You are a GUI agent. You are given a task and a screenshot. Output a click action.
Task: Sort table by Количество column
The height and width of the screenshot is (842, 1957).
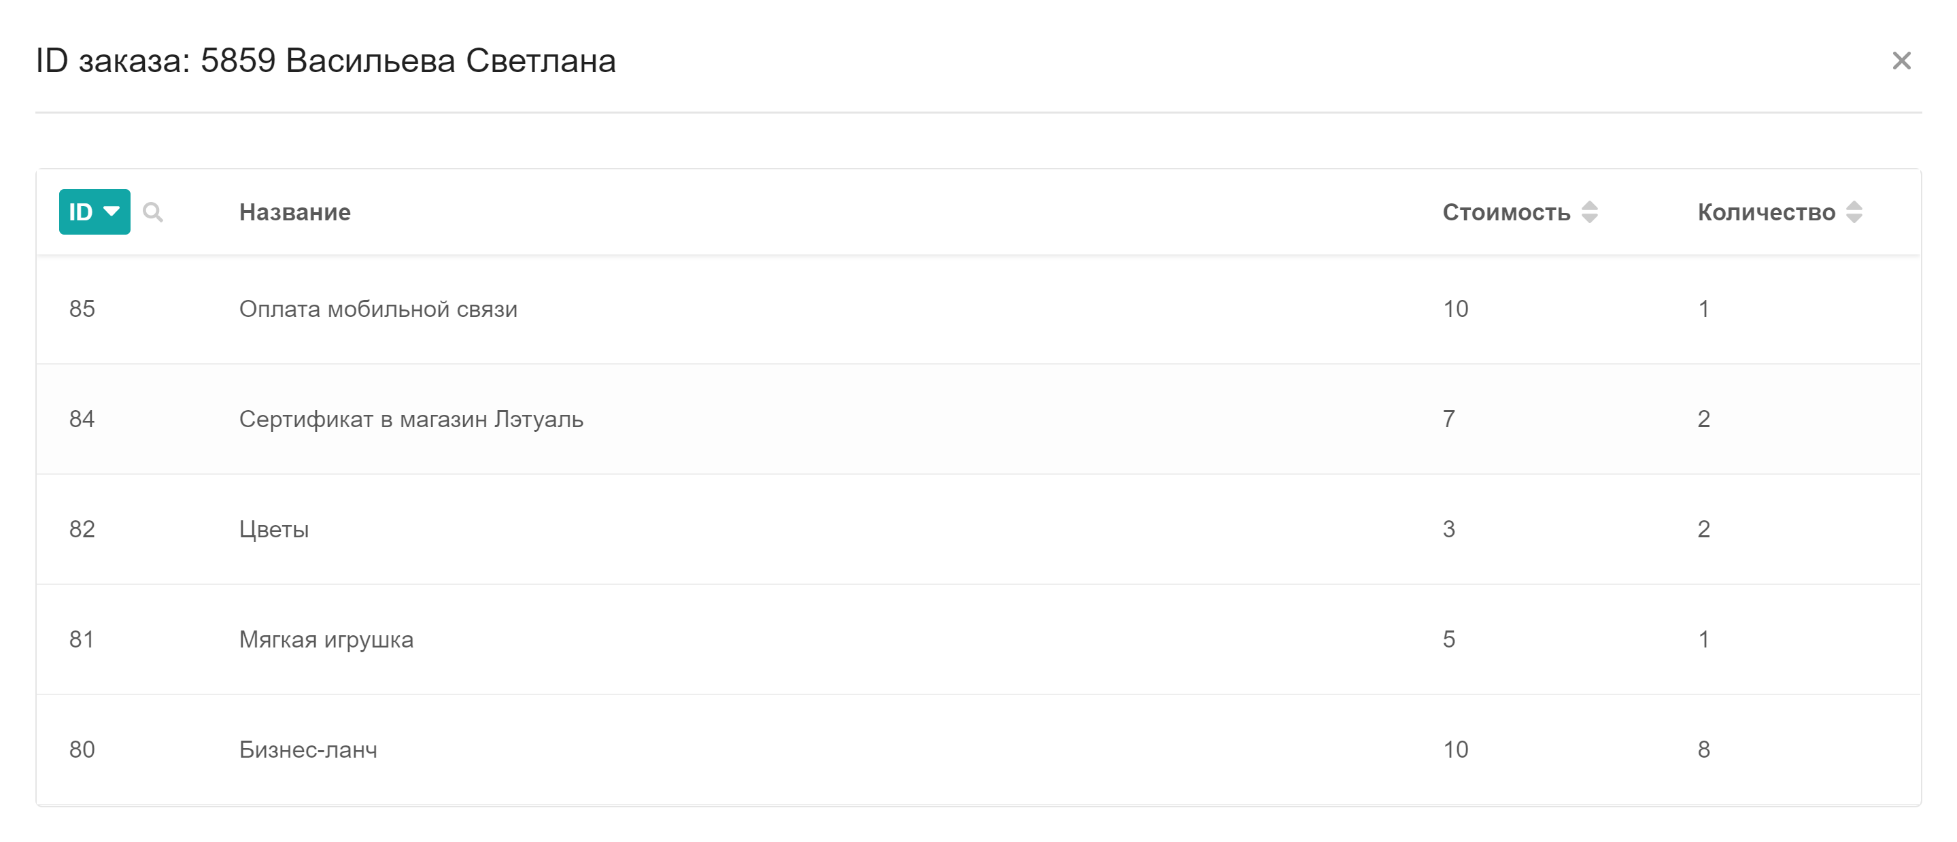point(1854,212)
